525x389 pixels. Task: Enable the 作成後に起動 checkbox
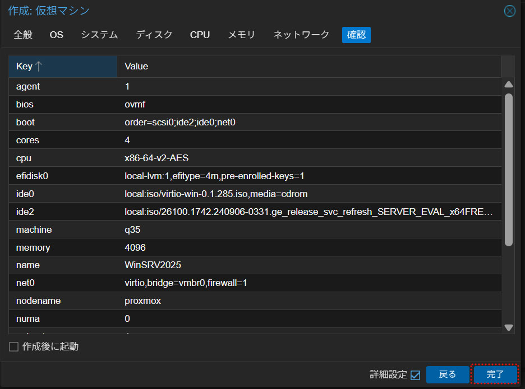14,347
